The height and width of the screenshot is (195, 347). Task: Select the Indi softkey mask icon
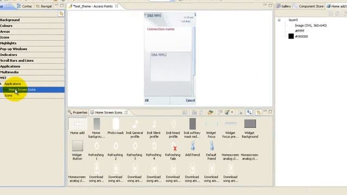[192, 124]
